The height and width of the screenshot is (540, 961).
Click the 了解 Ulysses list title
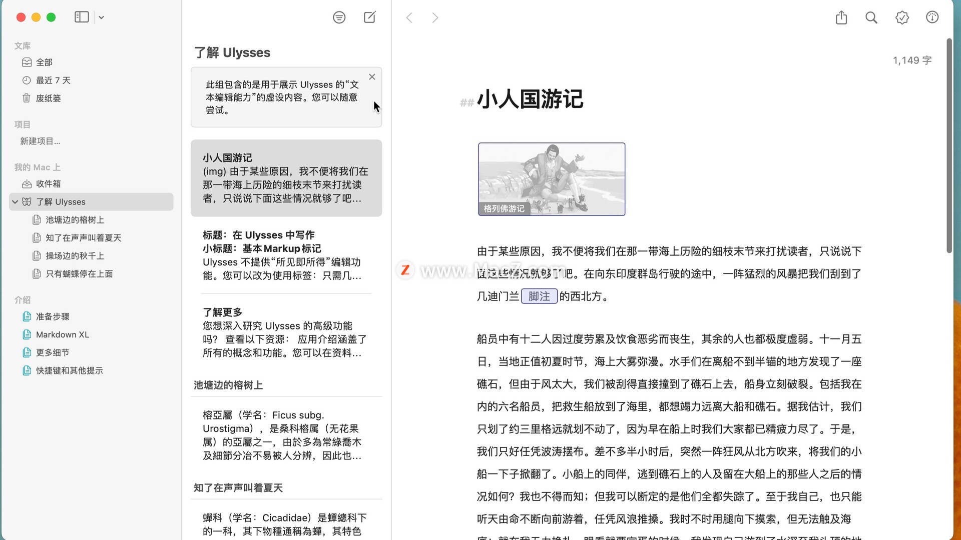click(x=232, y=53)
